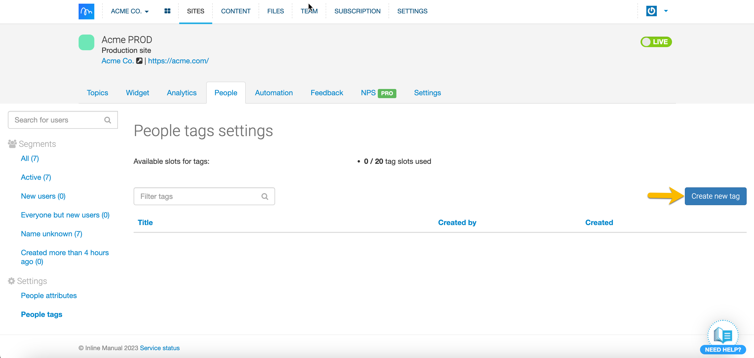This screenshot has height=358, width=754.
Task: Open the dashboard grid icon
Action: (167, 11)
